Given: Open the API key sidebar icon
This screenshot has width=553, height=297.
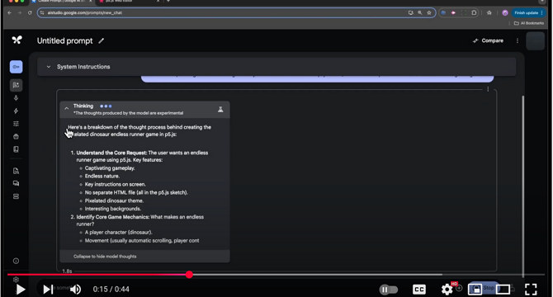Looking at the screenshot, I should tap(17, 67).
